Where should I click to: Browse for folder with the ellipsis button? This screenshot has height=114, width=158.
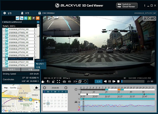pos(38,22)
